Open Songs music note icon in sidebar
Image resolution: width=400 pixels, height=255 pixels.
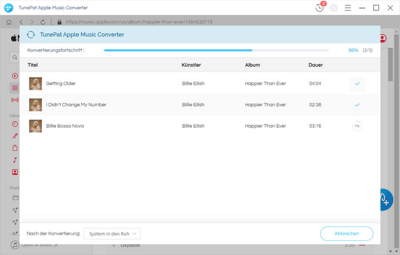[15, 160]
